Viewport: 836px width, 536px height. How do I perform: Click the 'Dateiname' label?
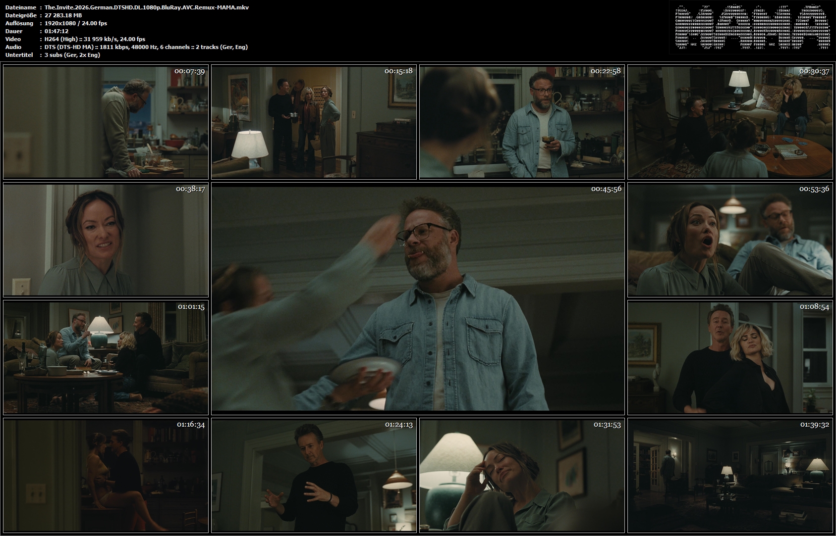pos(20,7)
